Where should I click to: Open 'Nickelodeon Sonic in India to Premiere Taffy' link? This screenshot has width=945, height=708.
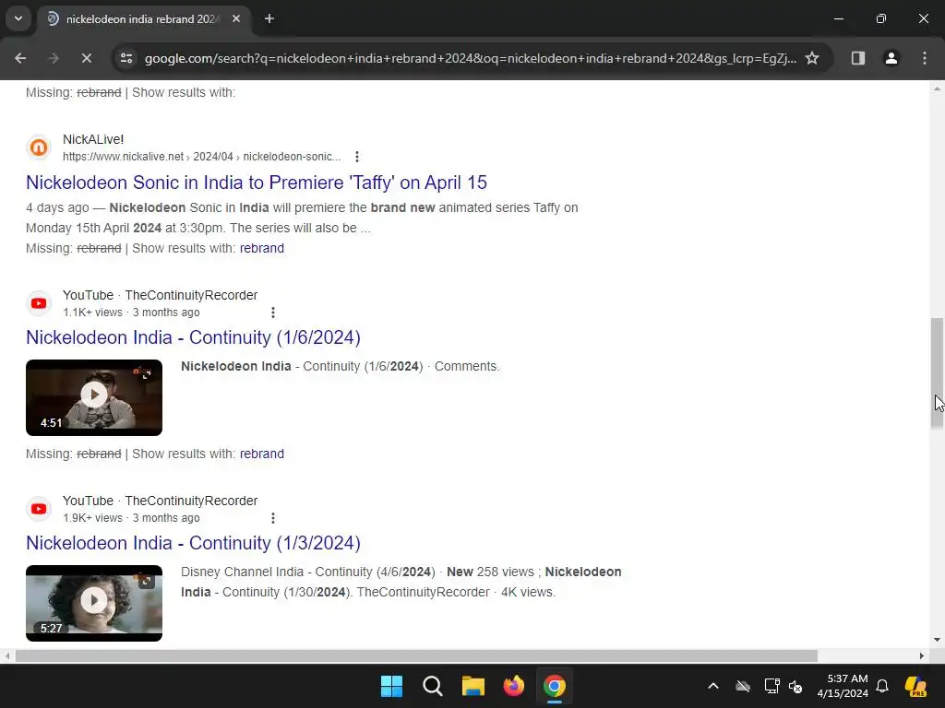pyautogui.click(x=257, y=183)
